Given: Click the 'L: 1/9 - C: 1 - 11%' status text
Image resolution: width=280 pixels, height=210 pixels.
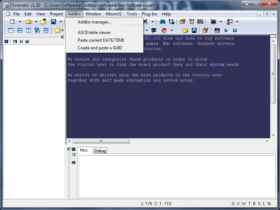Looking at the screenshot, I should 156,204.
